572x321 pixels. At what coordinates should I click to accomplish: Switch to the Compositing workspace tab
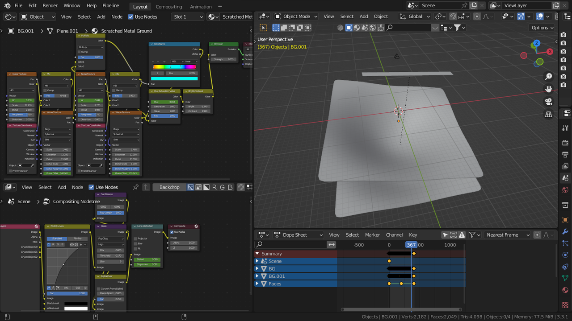169,7
